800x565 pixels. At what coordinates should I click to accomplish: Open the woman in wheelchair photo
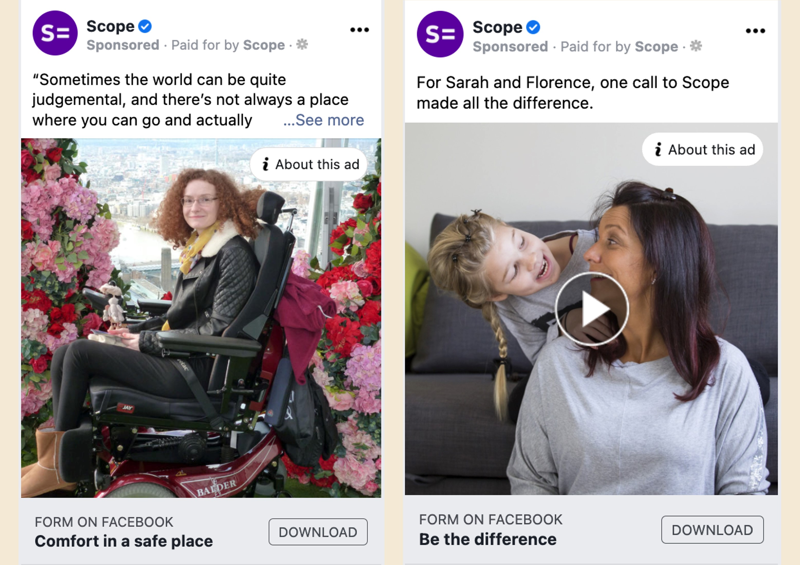[201, 318]
